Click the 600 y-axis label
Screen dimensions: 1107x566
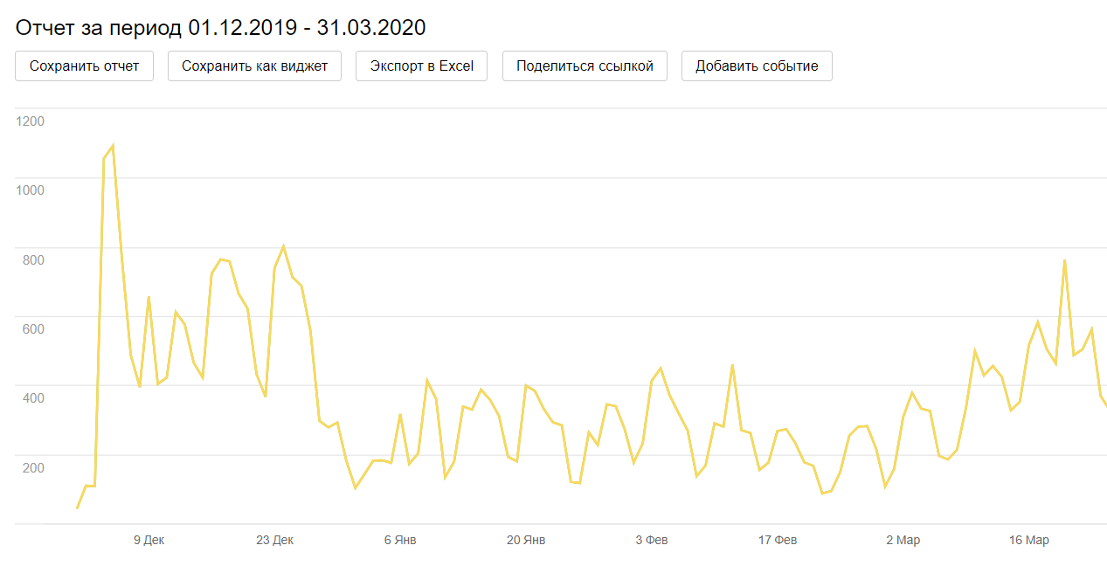[32, 328]
